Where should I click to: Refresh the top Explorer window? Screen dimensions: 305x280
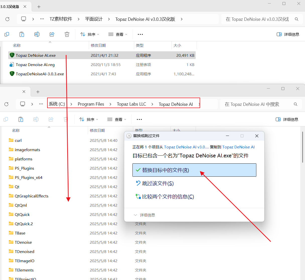(7, 19)
